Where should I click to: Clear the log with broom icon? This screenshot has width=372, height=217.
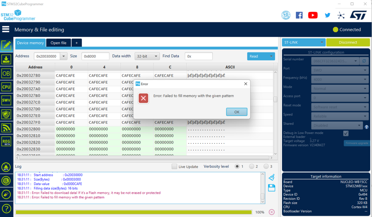click(272, 177)
